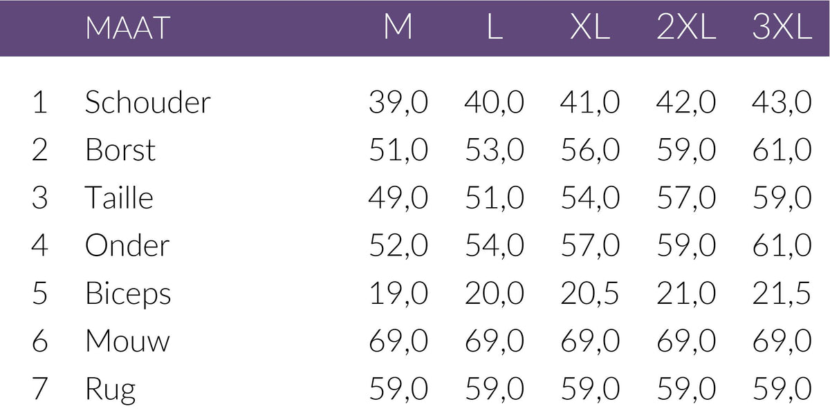Click the Taille row label
This screenshot has height=413, width=830.
point(119,198)
